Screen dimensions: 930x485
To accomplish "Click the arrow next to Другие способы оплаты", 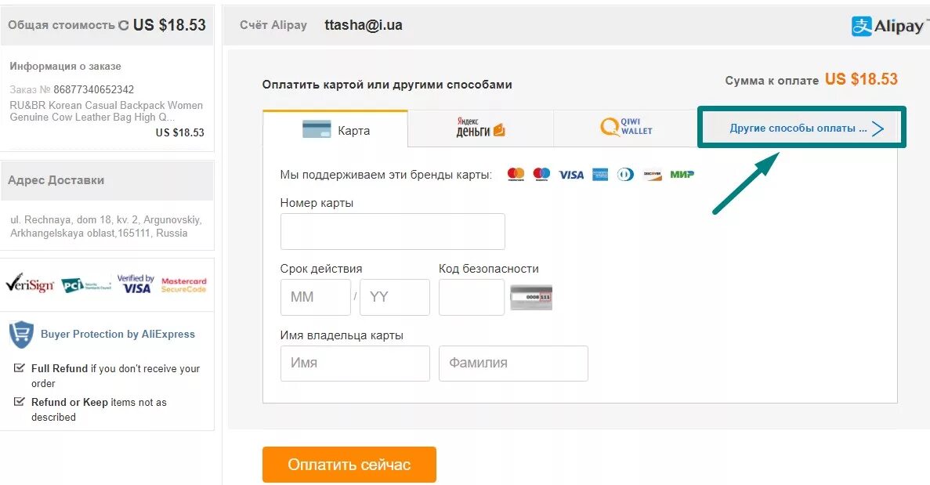I will pos(878,128).
